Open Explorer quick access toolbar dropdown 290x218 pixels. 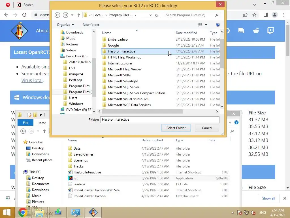click(41, 115)
